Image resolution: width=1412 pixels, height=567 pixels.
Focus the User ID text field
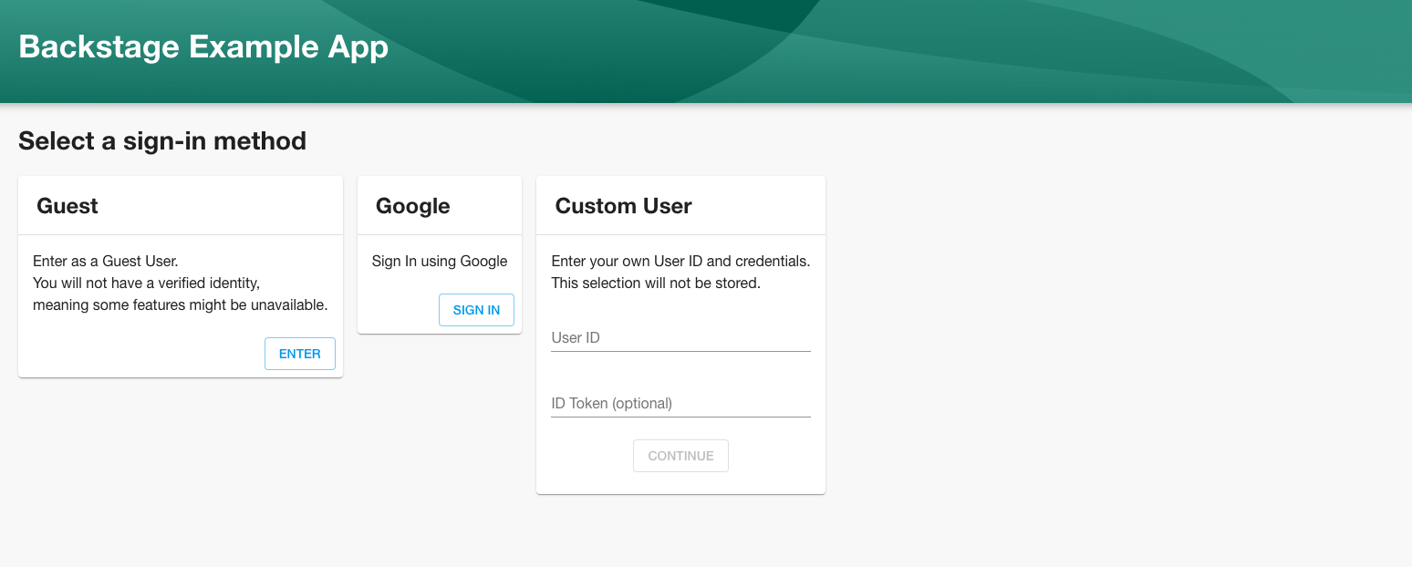(680, 338)
